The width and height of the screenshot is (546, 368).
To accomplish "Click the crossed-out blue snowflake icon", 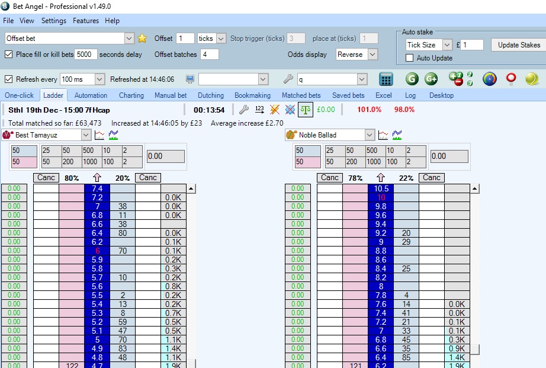I will (x=290, y=110).
